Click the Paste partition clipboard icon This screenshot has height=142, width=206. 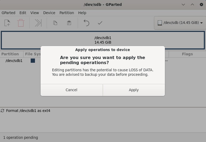click(69, 23)
